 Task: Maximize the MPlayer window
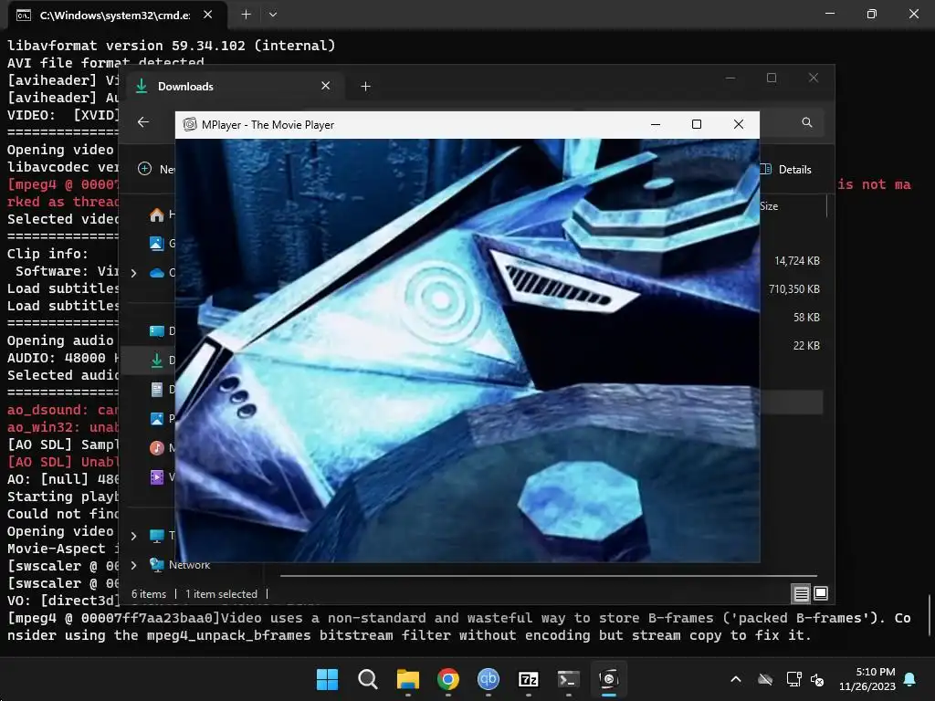click(697, 124)
